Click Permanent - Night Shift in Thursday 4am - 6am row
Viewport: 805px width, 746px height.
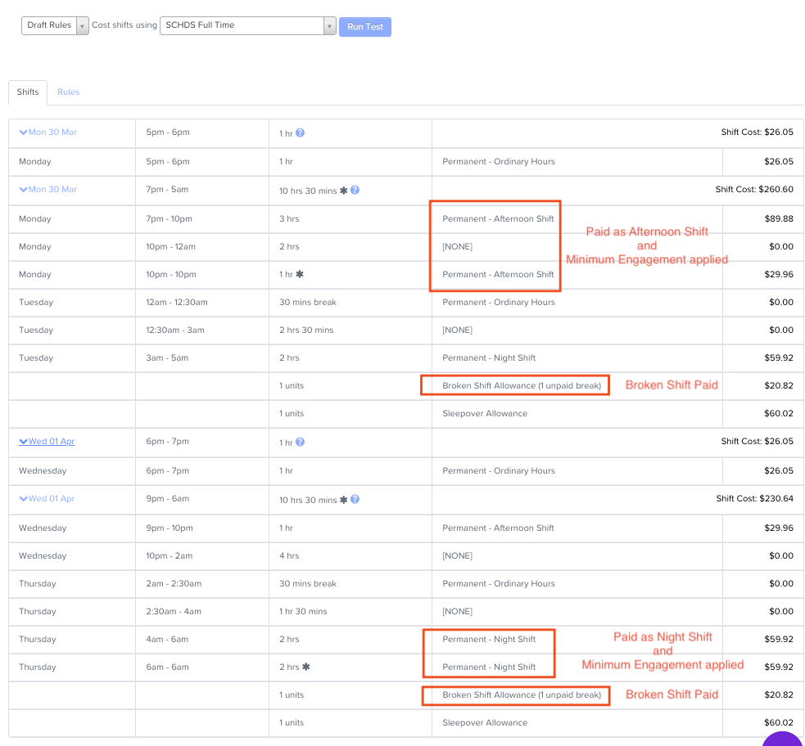click(x=489, y=640)
